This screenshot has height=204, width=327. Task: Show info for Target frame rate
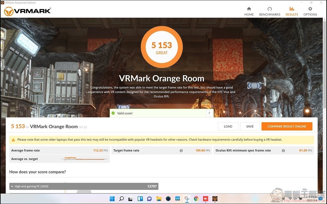click(181, 150)
